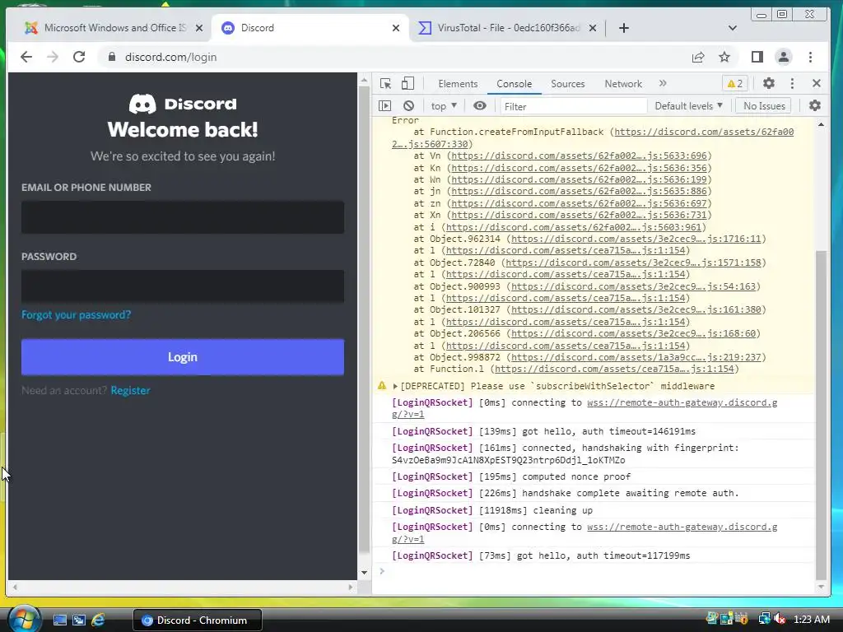Clear the console output
Screen dimensions: 843x632
pos(408,106)
